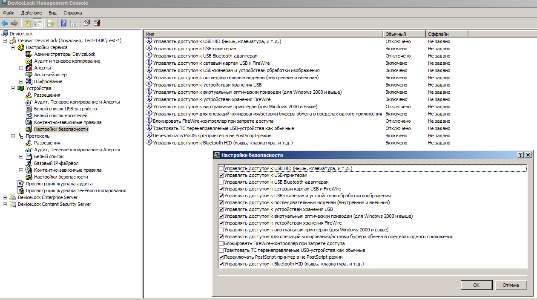The image size is (537, 300).
Task: Select Настройки безопасности under Протоколы
Action: 61,177
